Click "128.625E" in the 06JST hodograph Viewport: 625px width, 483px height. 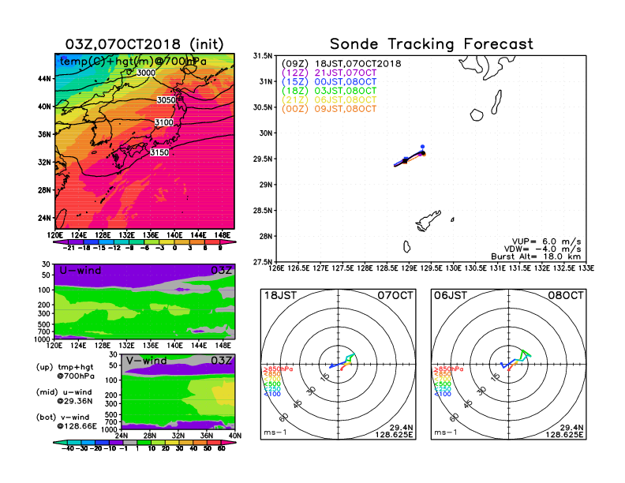[564, 434]
